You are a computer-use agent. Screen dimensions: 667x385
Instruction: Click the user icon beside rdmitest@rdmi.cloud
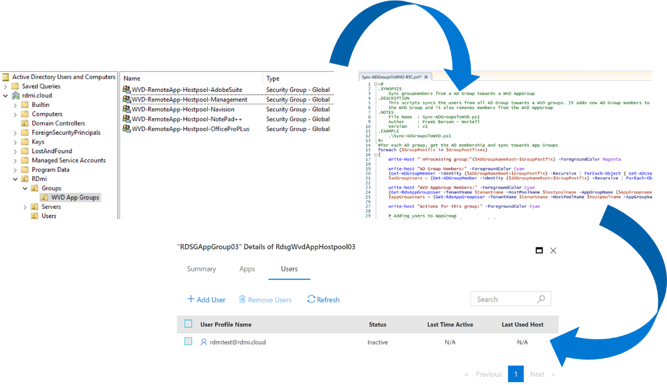pyautogui.click(x=204, y=342)
